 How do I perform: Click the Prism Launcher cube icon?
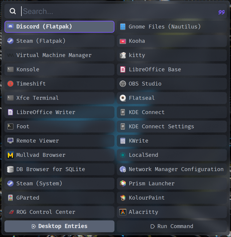click(123, 184)
